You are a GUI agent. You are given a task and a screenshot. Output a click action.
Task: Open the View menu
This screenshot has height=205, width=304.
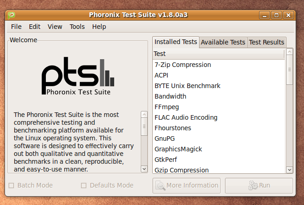tap(55, 27)
